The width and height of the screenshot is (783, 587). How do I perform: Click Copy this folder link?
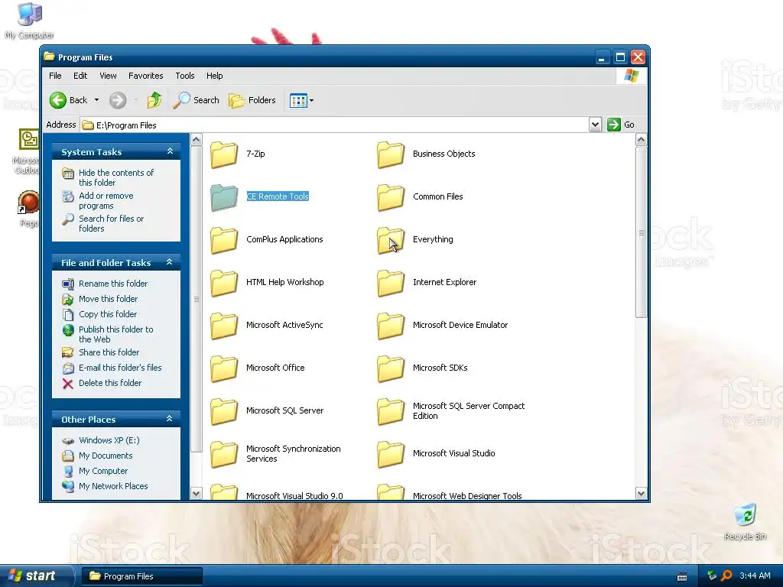tap(107, 314)
